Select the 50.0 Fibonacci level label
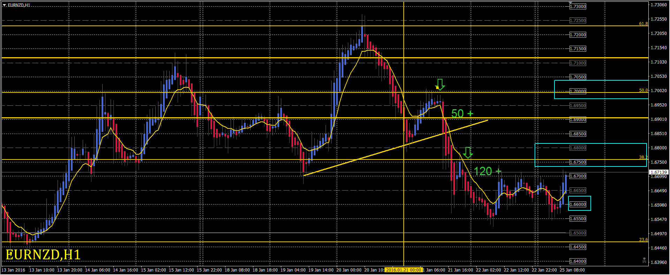Viewport: 670px width, 275px height. pyautogui.click(x=643, y=90)
